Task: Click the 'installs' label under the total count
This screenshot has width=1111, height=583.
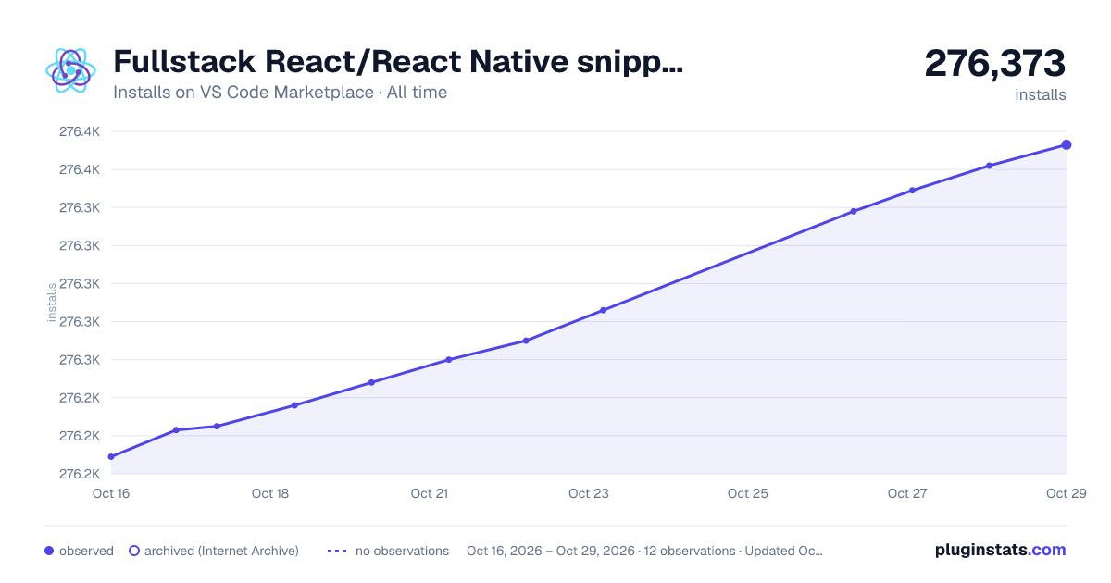Action: click(x=1041, y=94)
